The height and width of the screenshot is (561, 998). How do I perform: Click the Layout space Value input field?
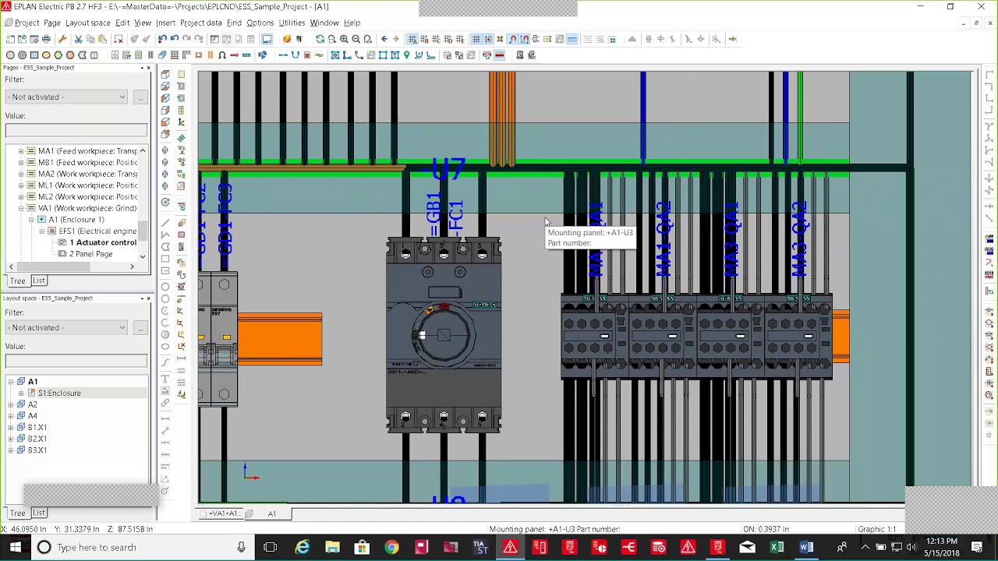point(76,361)
